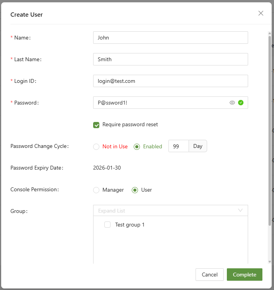274x290 pixels.
Task: Check the Test group 1 checkbox
Action: coord(108,225)
